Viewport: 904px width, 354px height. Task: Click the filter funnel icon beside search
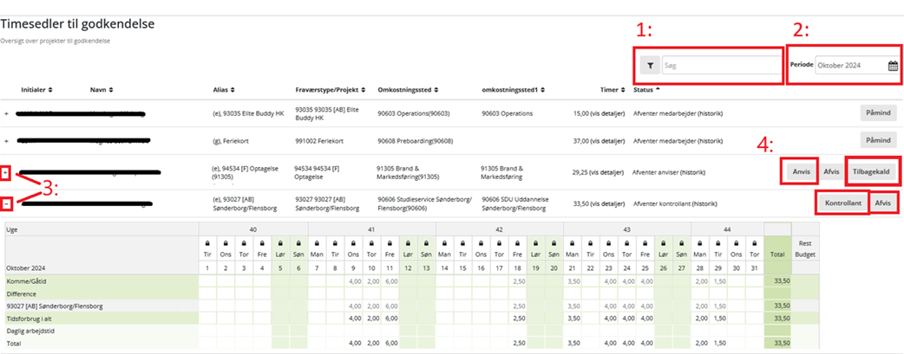[x=649, y=66]
